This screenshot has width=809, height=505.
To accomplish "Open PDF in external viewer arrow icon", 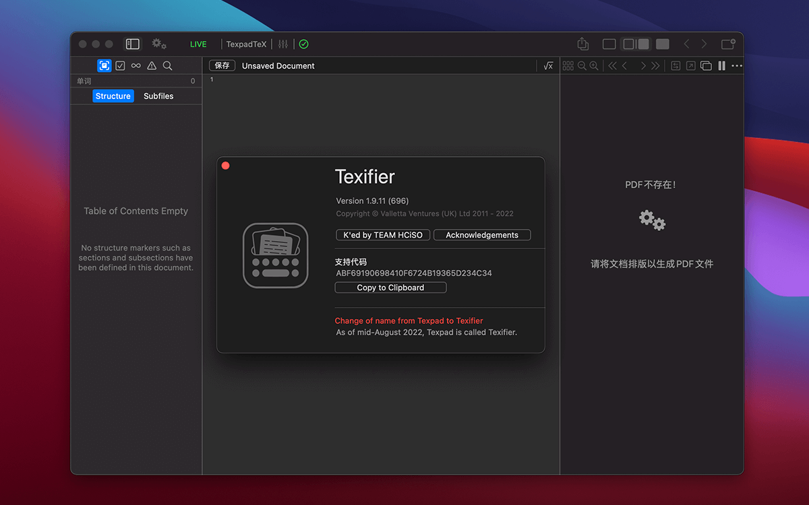I will point(691,65).
